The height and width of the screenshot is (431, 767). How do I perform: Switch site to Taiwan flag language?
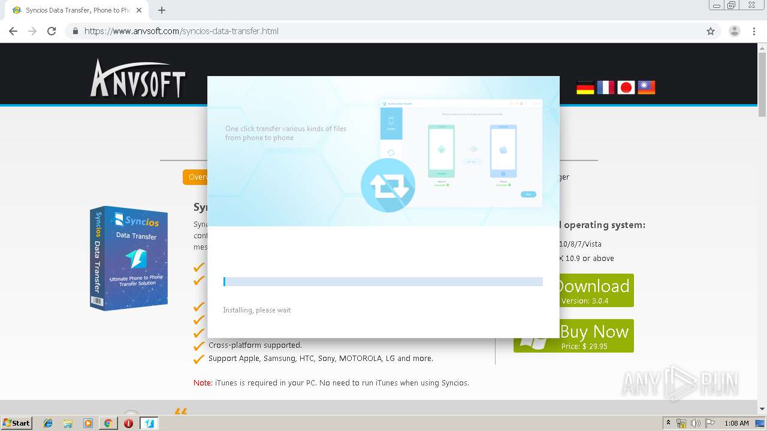click(x=647, y=87)
